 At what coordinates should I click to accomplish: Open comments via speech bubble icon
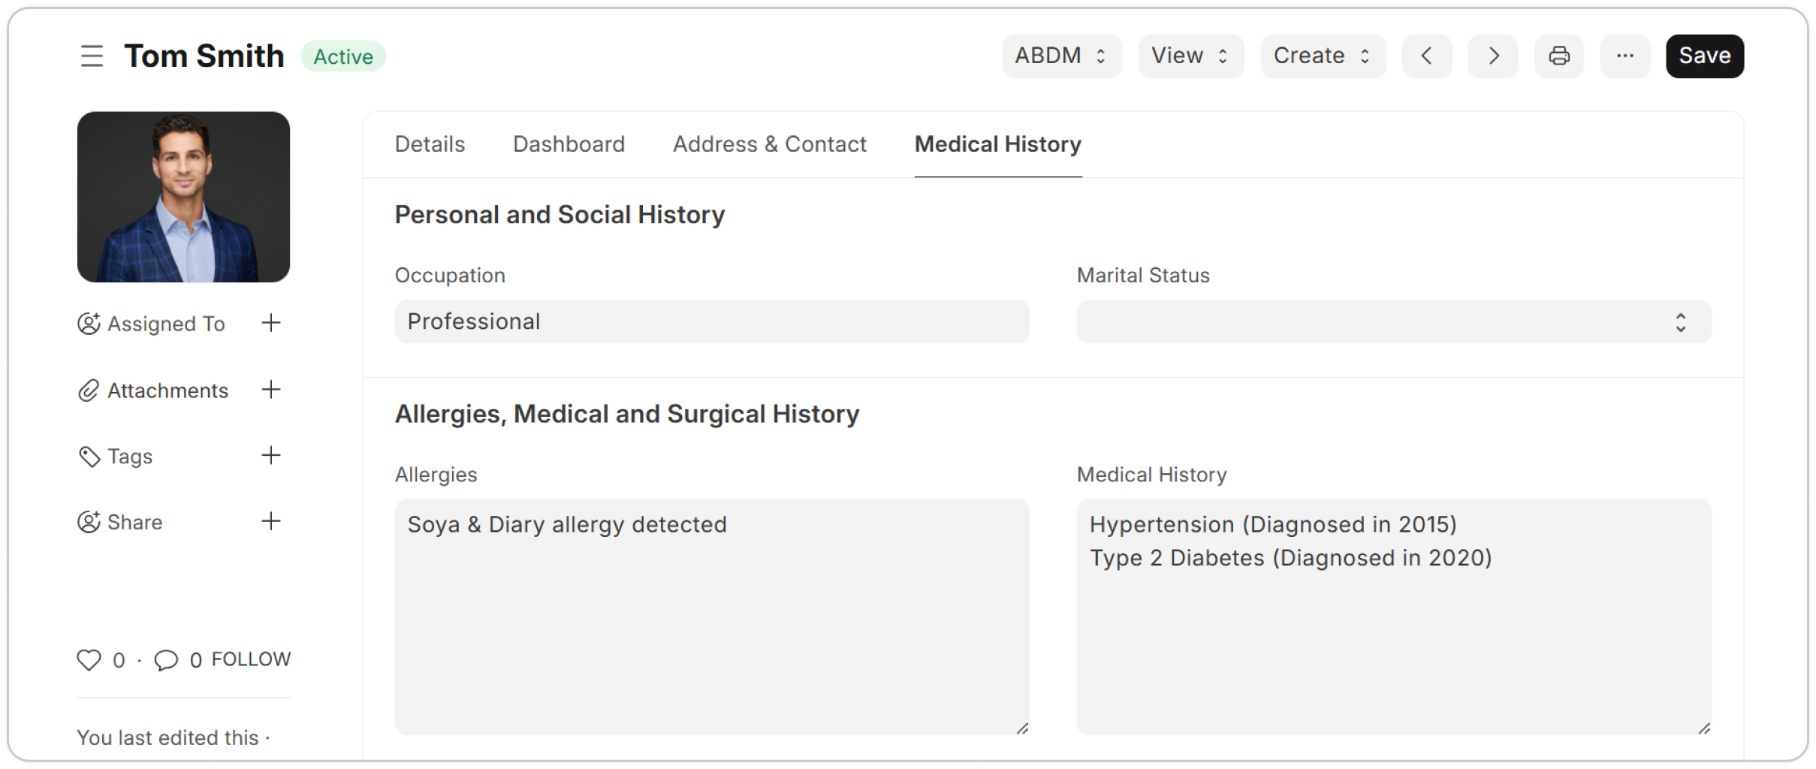(x=166, y=660)
